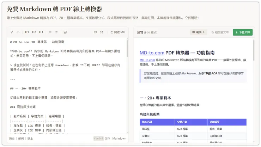Click the 清空 clear button
Image resolution: width=261 pixels, height=147 pixels.
pos(12,139)
